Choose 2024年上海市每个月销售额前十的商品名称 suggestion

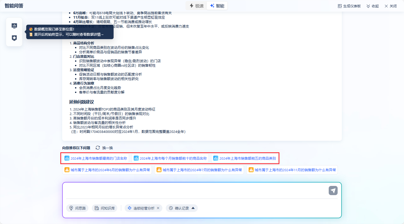coord(170,158)
